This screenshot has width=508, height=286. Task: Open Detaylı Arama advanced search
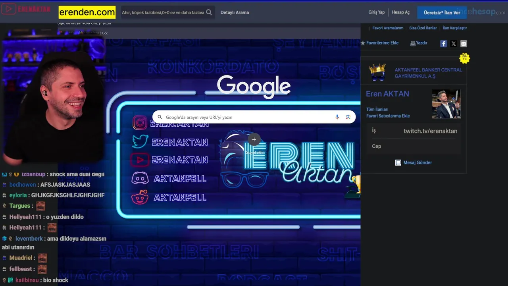pos(235,12)
